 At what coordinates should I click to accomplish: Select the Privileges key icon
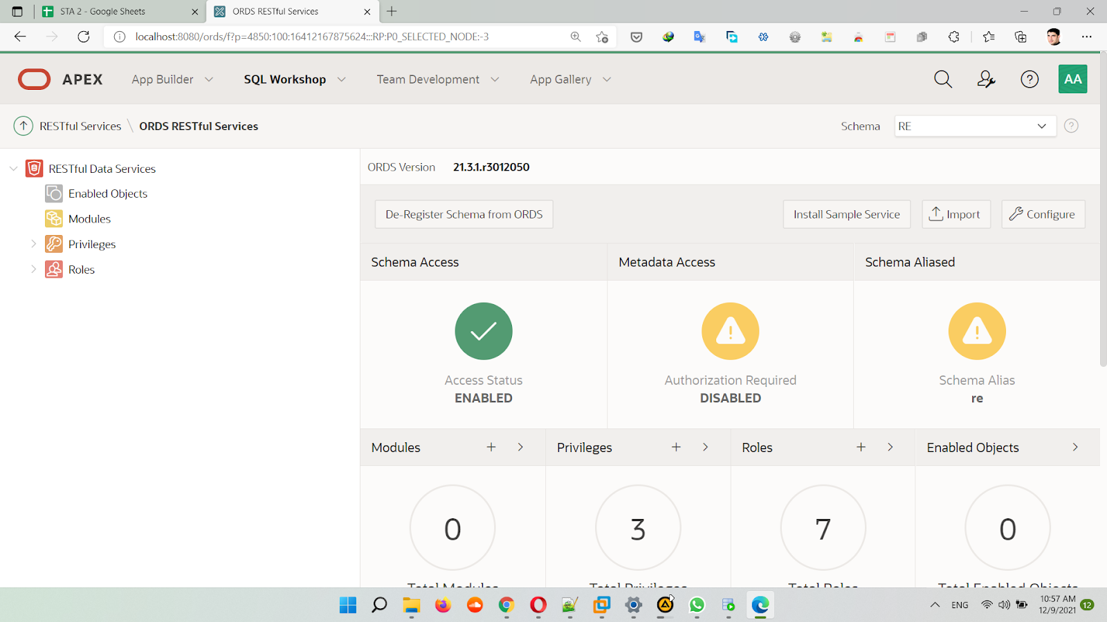pos(54,244)
